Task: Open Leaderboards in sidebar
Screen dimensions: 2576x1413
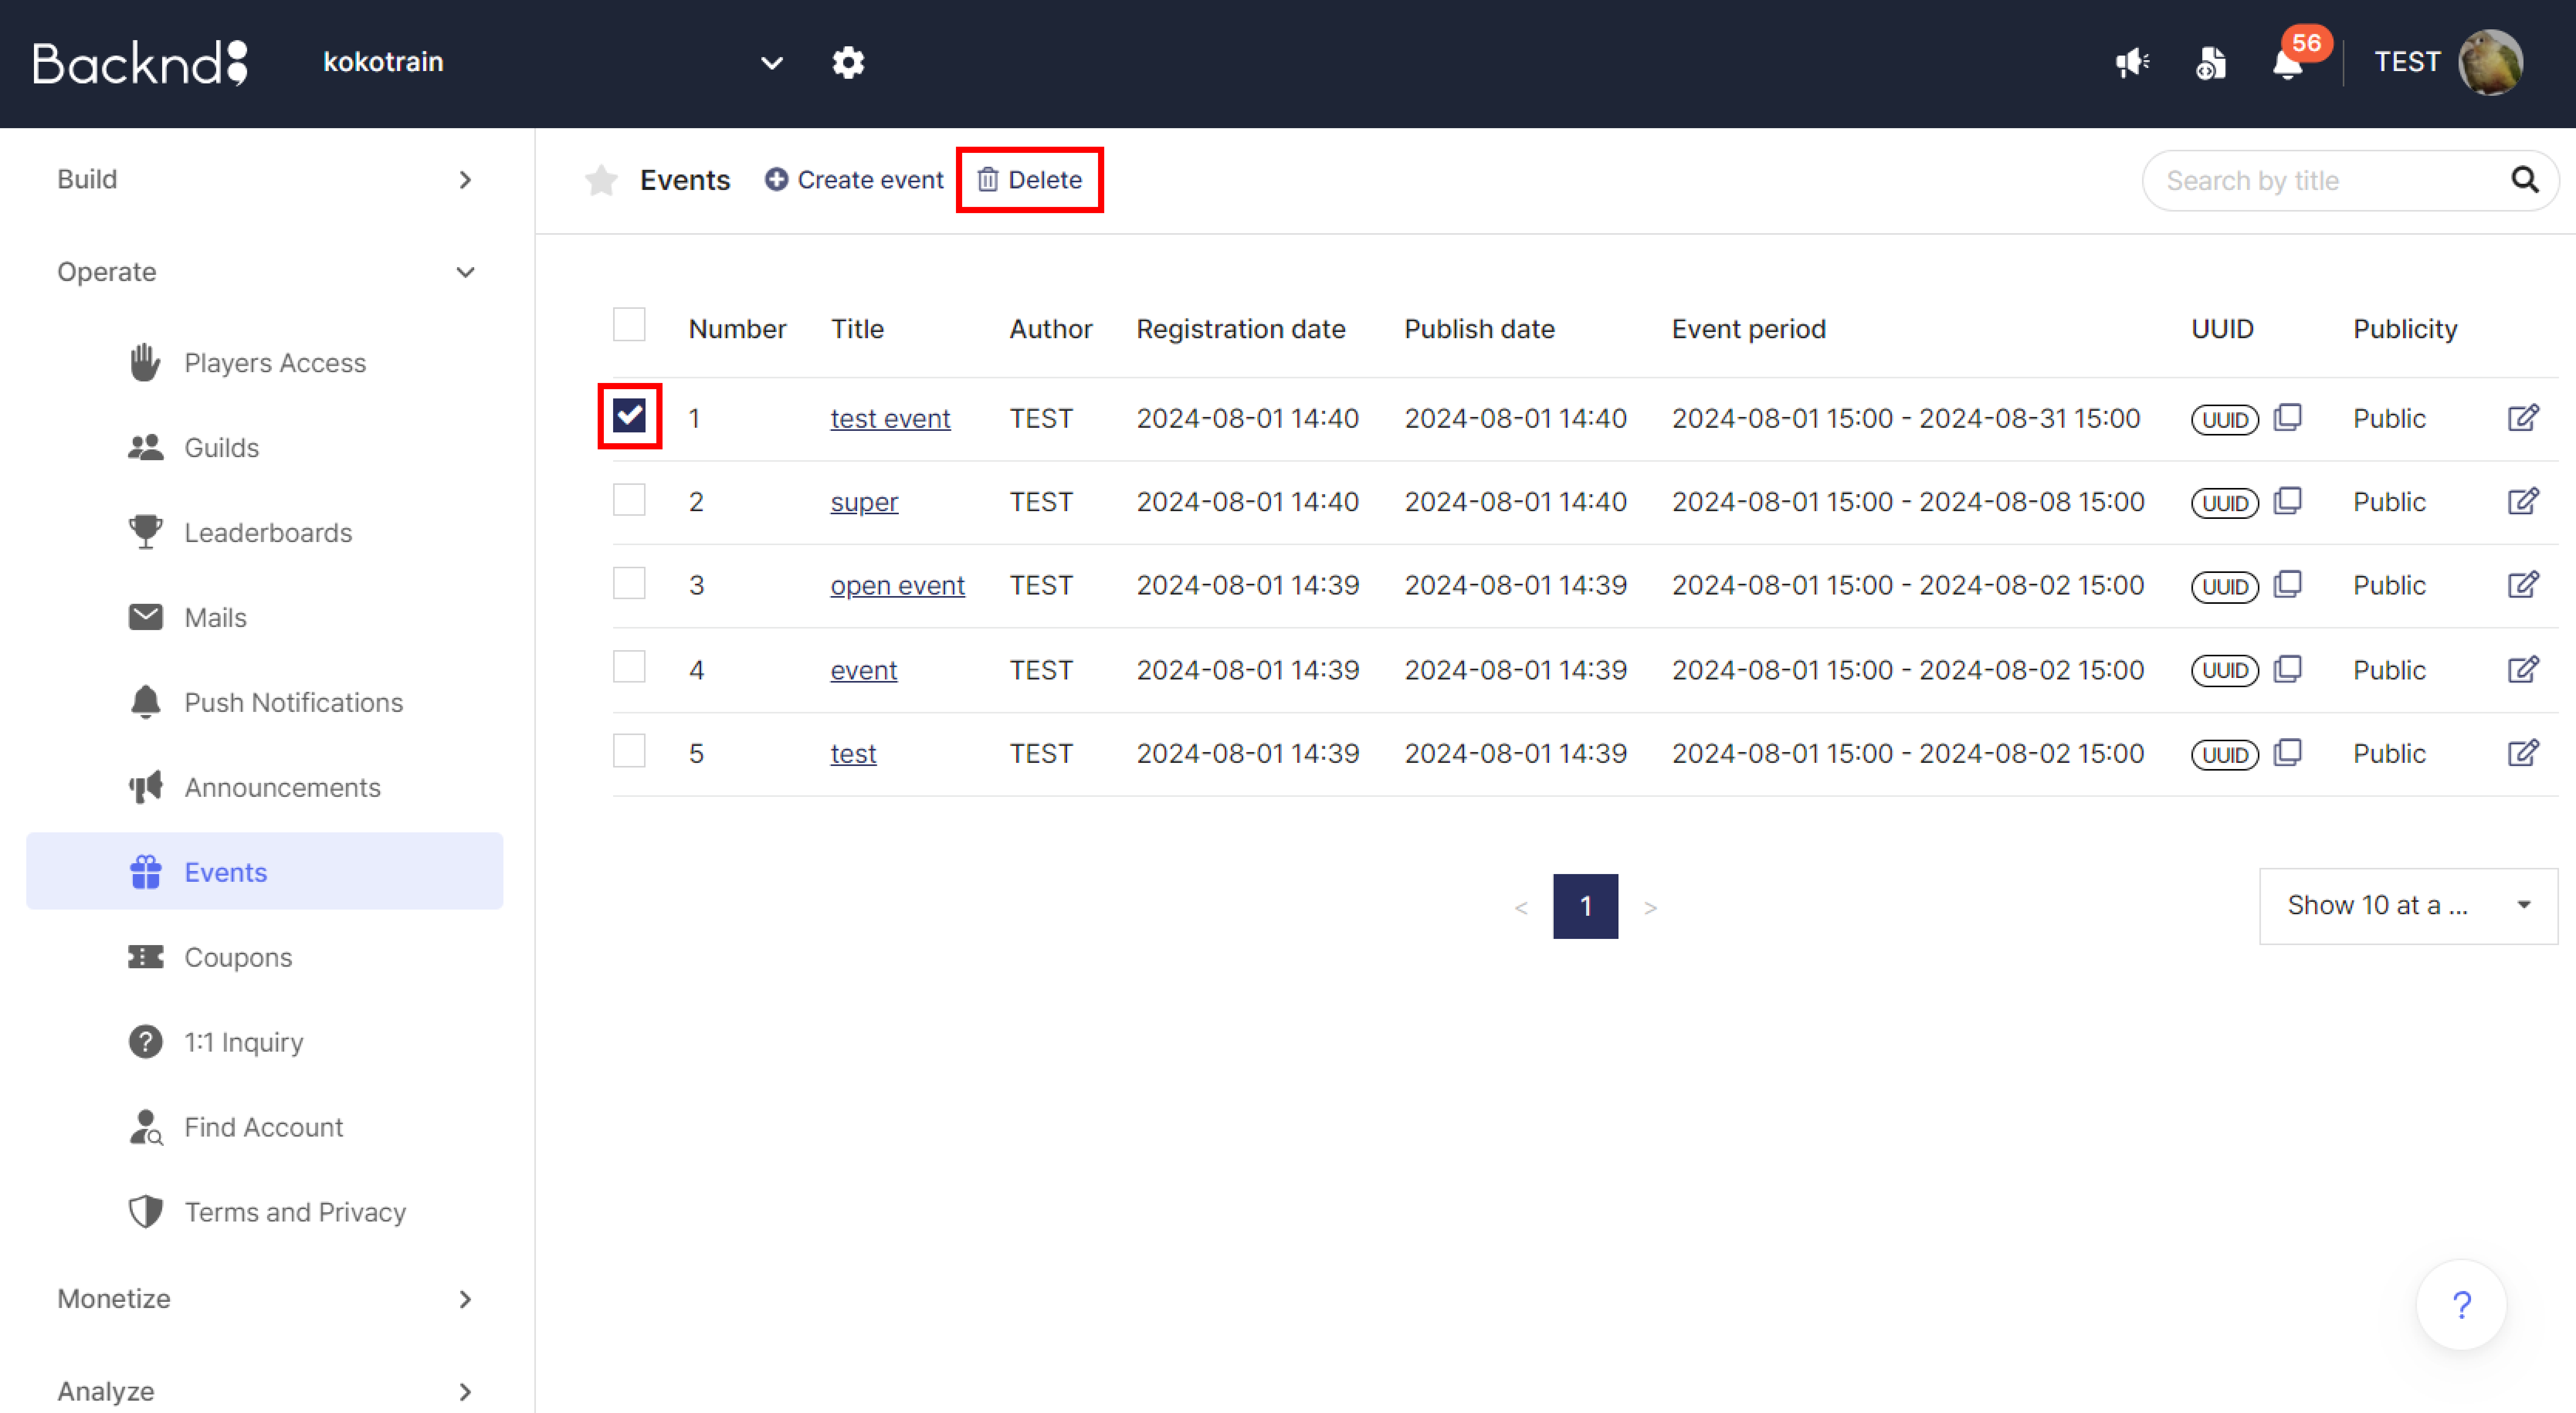Action: [x=265, y=533]
